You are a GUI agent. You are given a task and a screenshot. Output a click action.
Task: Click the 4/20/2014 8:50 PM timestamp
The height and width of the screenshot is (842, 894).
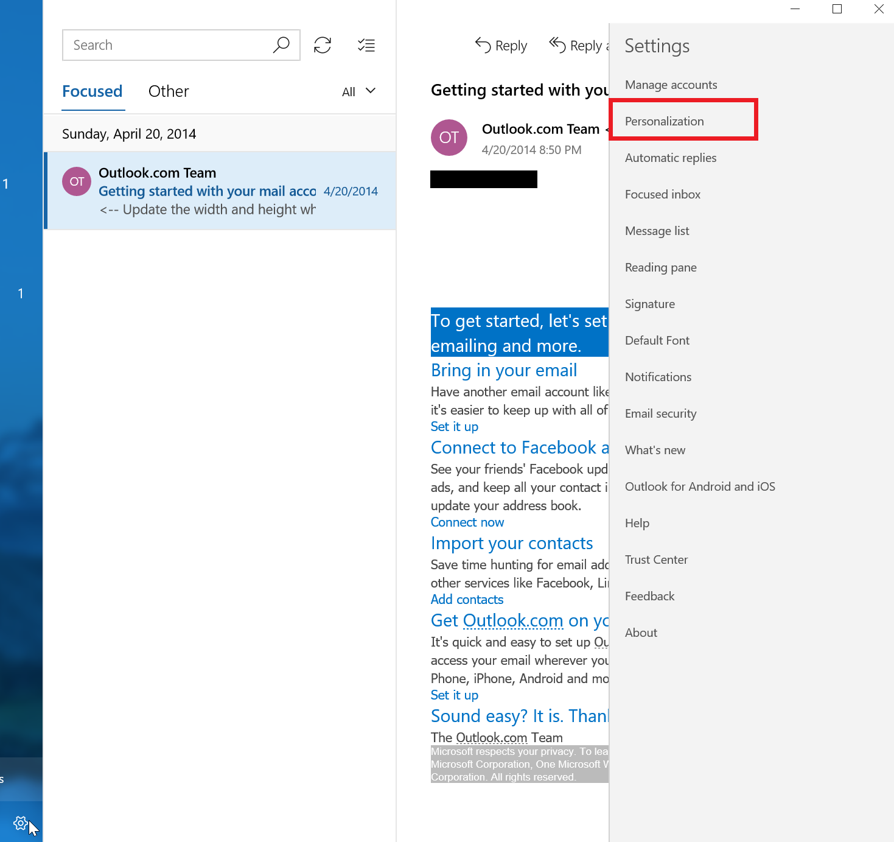pos(531,150)
